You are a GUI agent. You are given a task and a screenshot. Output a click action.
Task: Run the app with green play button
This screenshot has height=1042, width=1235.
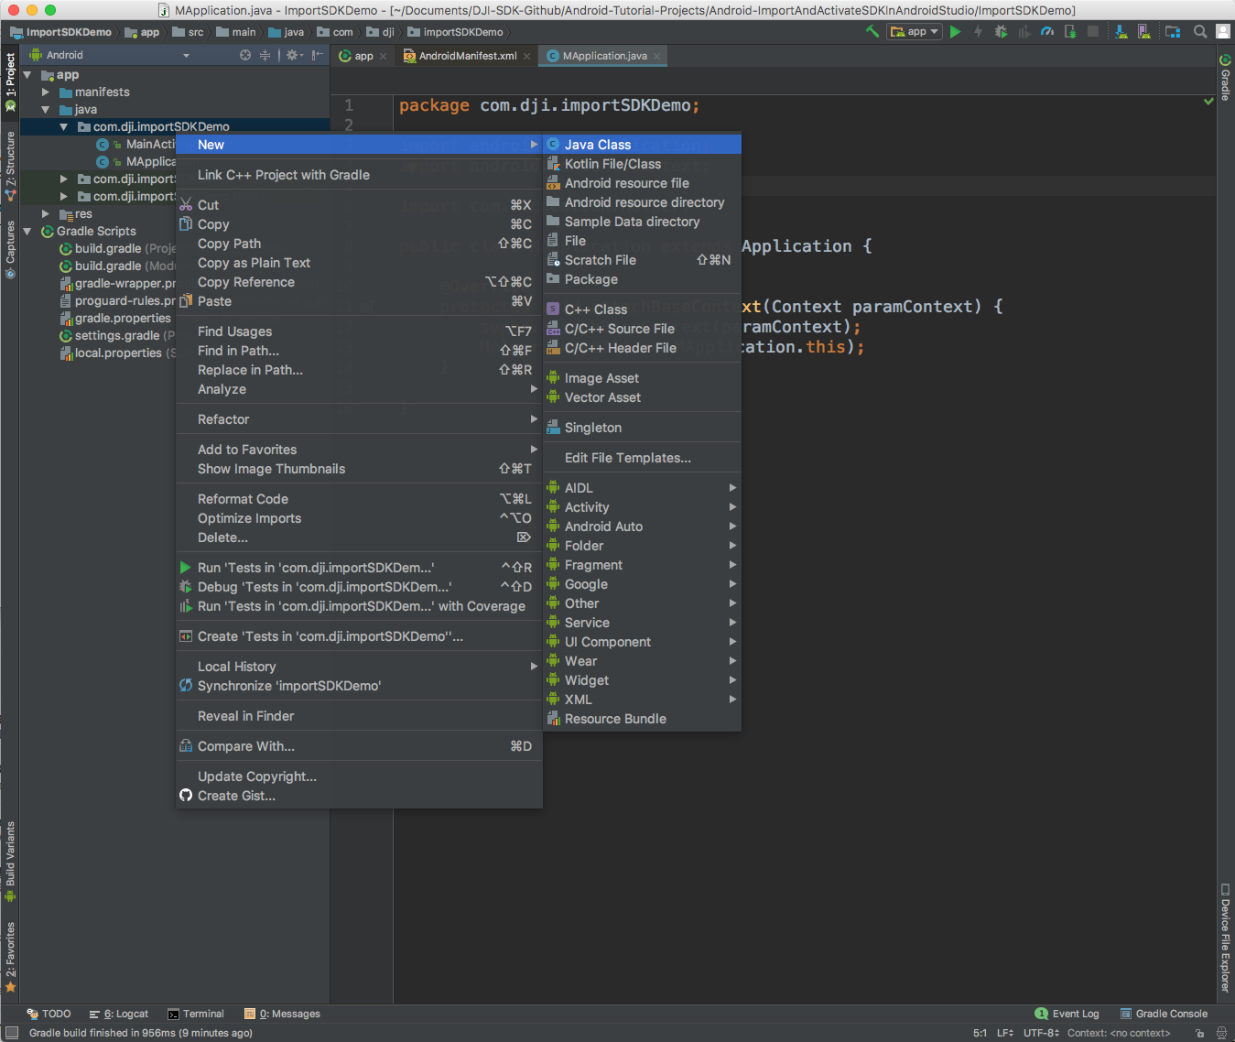tap(956, 31)
